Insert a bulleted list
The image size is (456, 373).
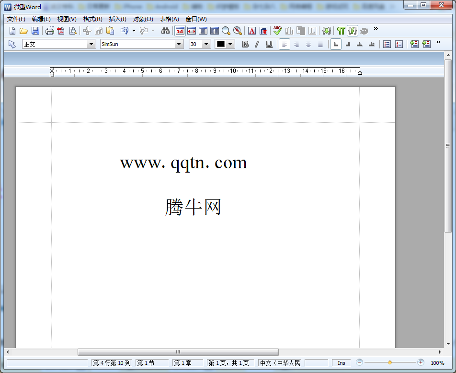[387, 44]
